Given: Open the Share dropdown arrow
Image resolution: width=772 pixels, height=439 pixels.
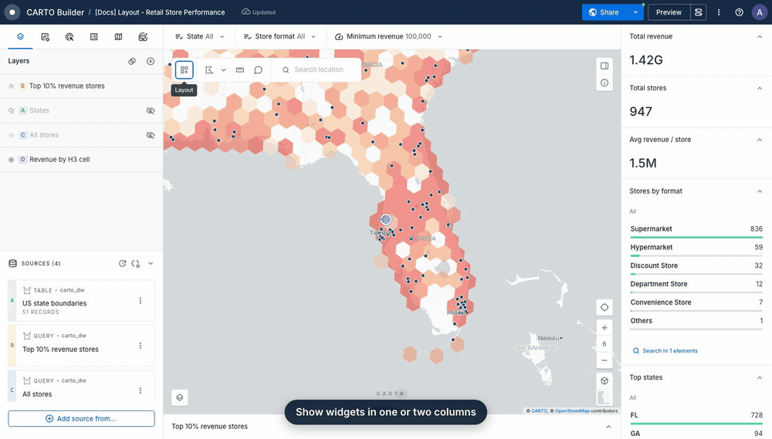Looking at the screenshot, I should tap(635, 12).
